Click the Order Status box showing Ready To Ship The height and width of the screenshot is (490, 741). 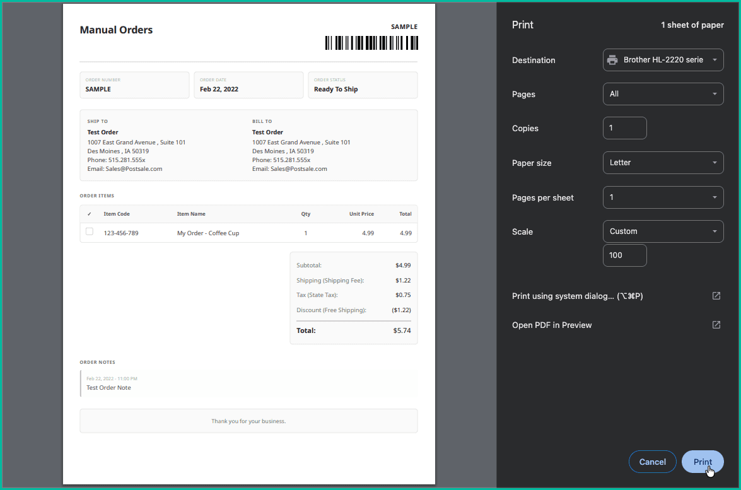363,85
